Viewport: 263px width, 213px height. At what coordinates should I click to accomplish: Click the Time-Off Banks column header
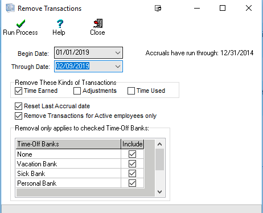click(x=68, y=144)
